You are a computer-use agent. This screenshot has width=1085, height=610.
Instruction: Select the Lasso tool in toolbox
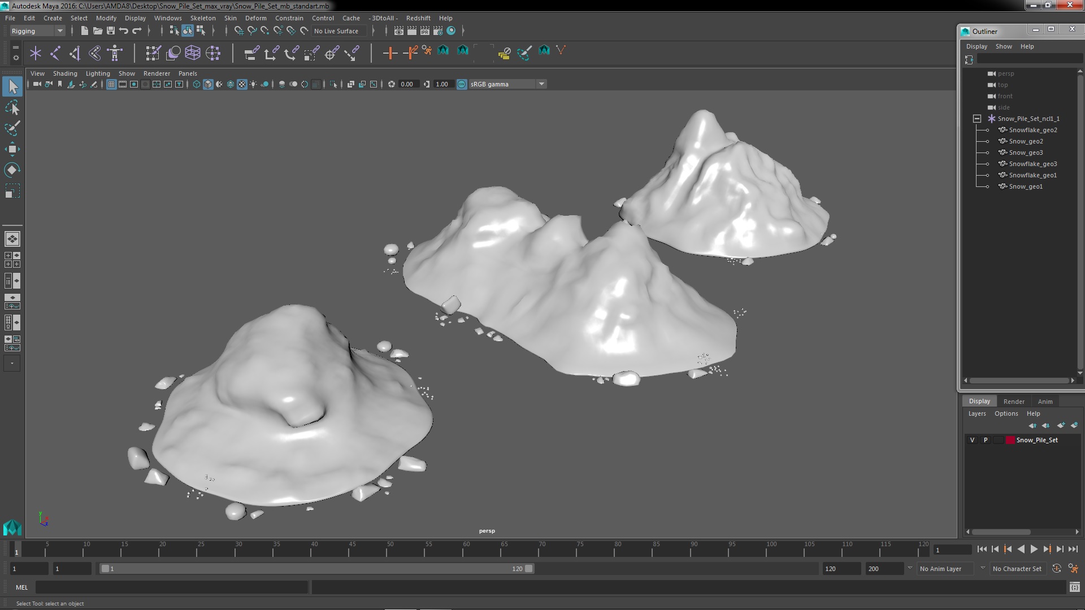click(x=12, y=107)
